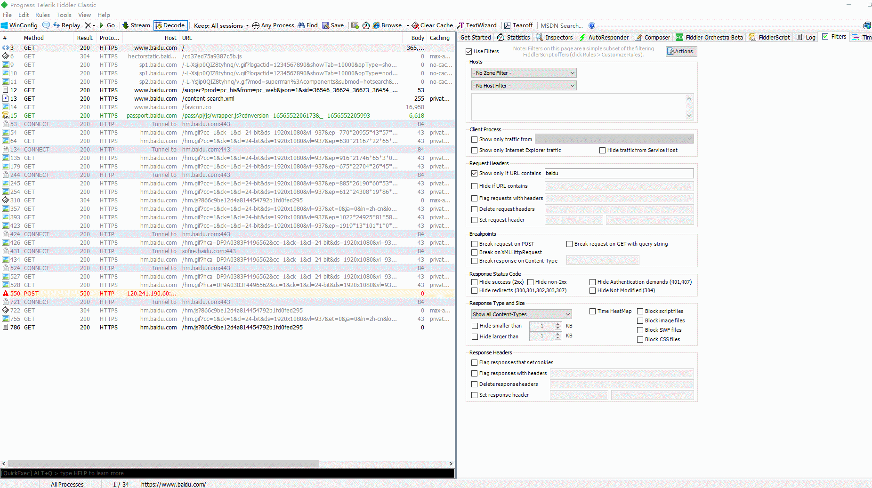Open Statistics tab
Image resolution: width=872 pixels, height=488 pixels.
tap(513, 38)
